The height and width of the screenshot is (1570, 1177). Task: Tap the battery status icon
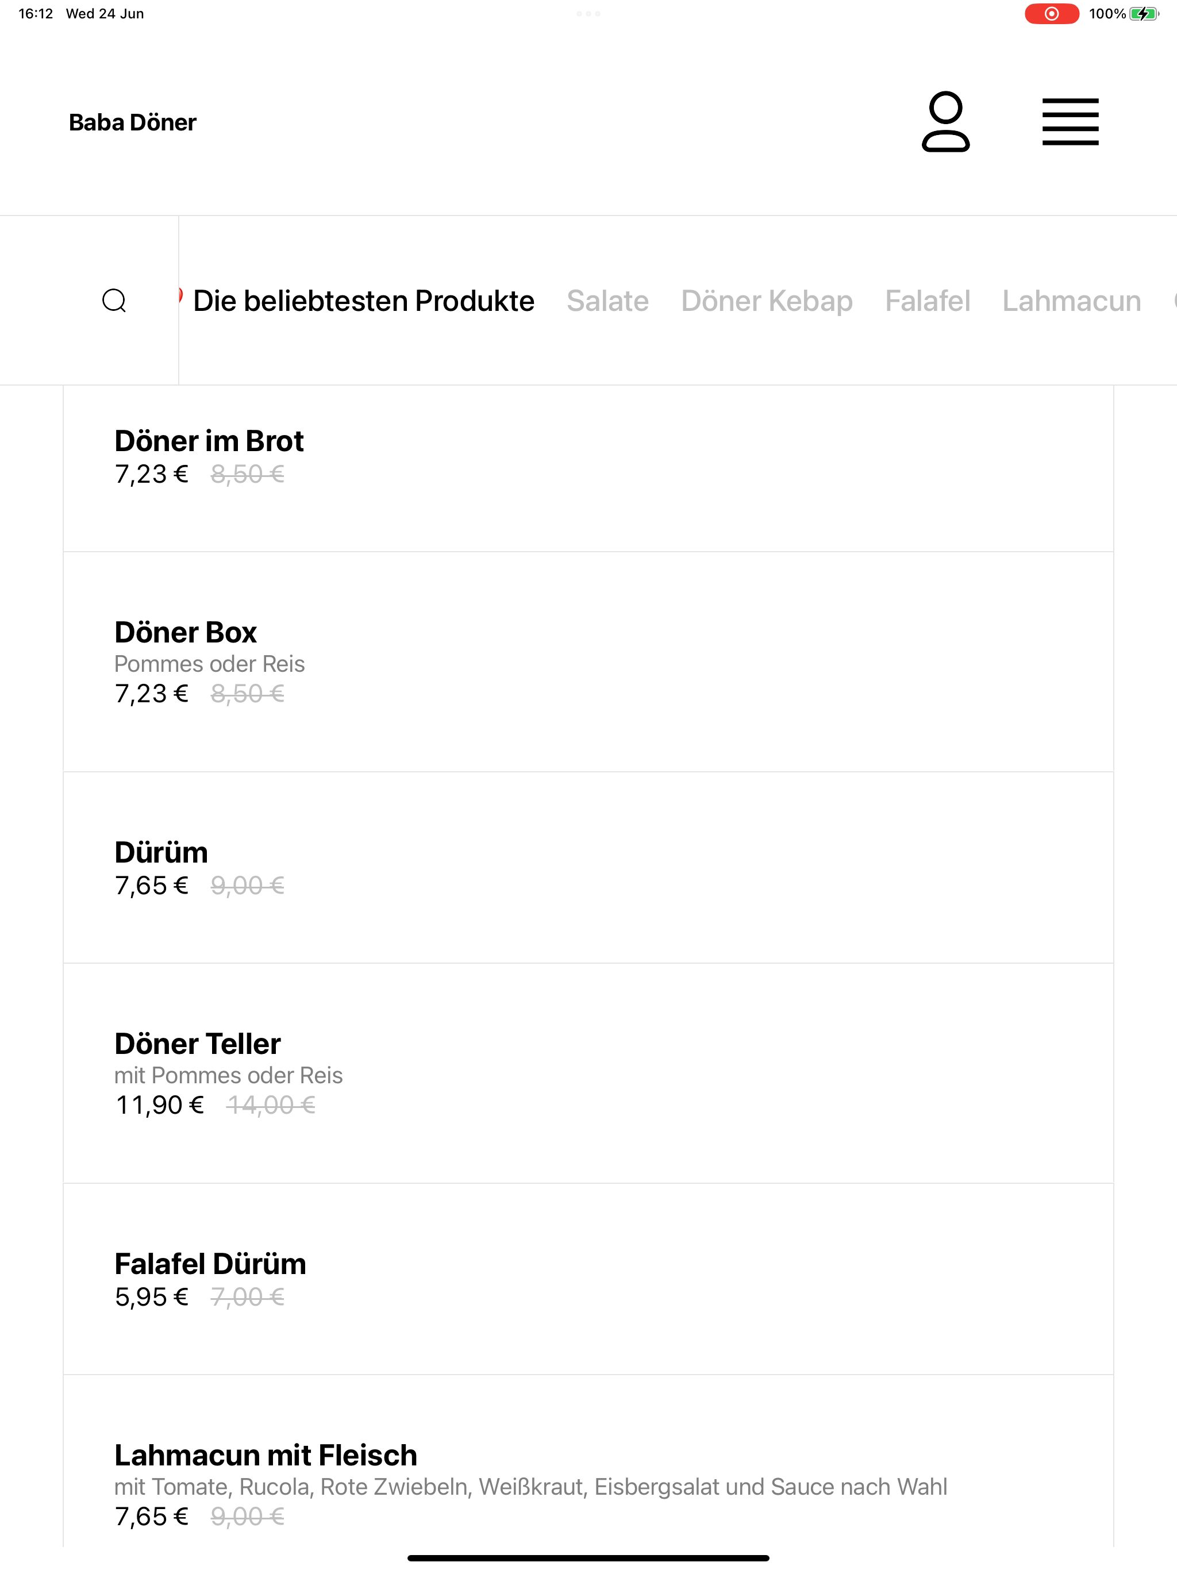click(x=1144, y=13)
